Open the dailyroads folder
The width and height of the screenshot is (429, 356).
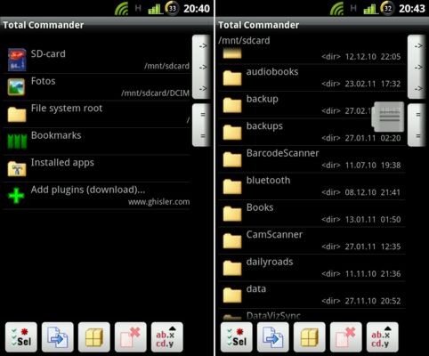312,268
